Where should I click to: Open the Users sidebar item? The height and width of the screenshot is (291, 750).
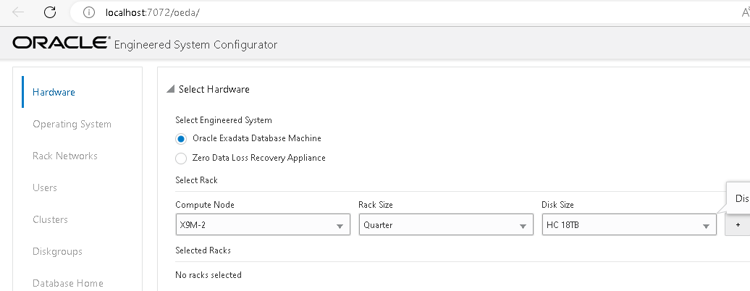(x=44, y=187)
